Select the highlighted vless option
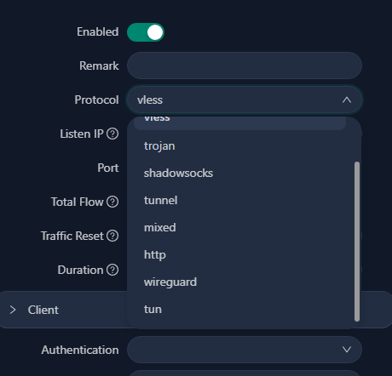The image size is (392, 376). click(239, 123)
